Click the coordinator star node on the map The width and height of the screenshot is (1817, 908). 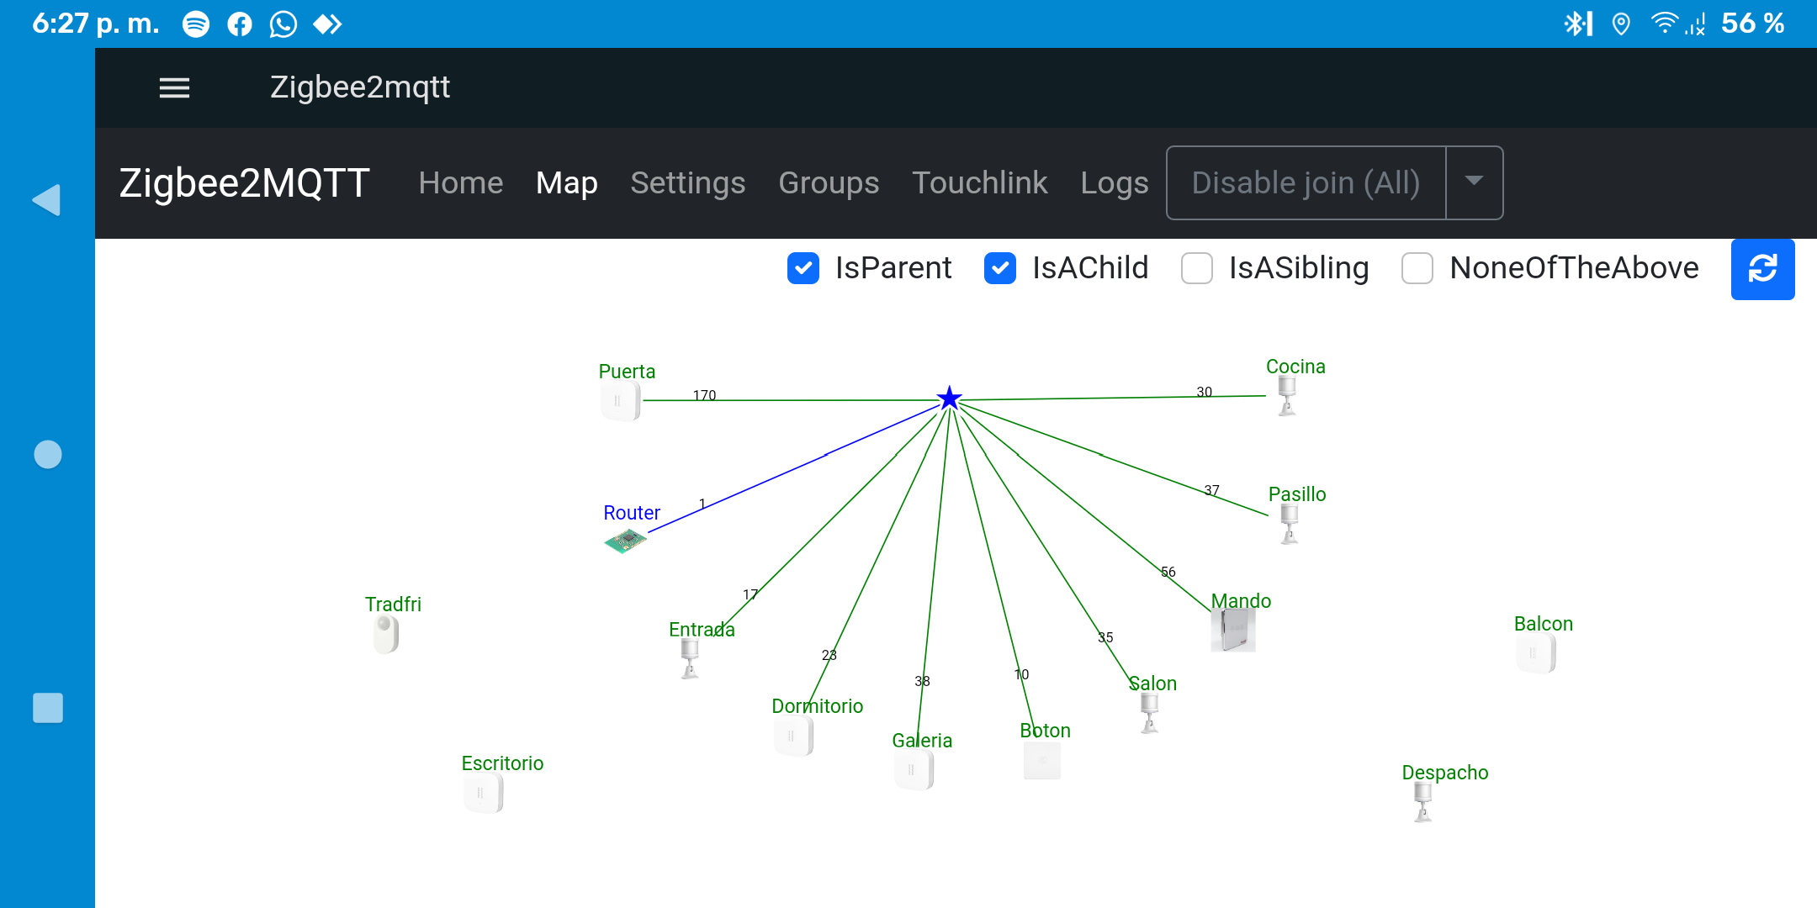948,399
